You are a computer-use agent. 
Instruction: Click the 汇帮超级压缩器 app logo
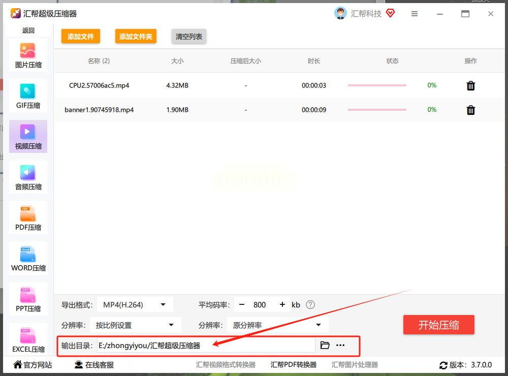16,13
